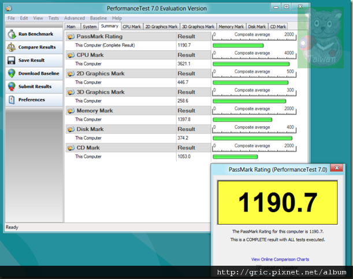Click the Memory Mark green result bar
The height and width of the screenshot is (279, 353).
pyautogui.click(x=242, y=120)
